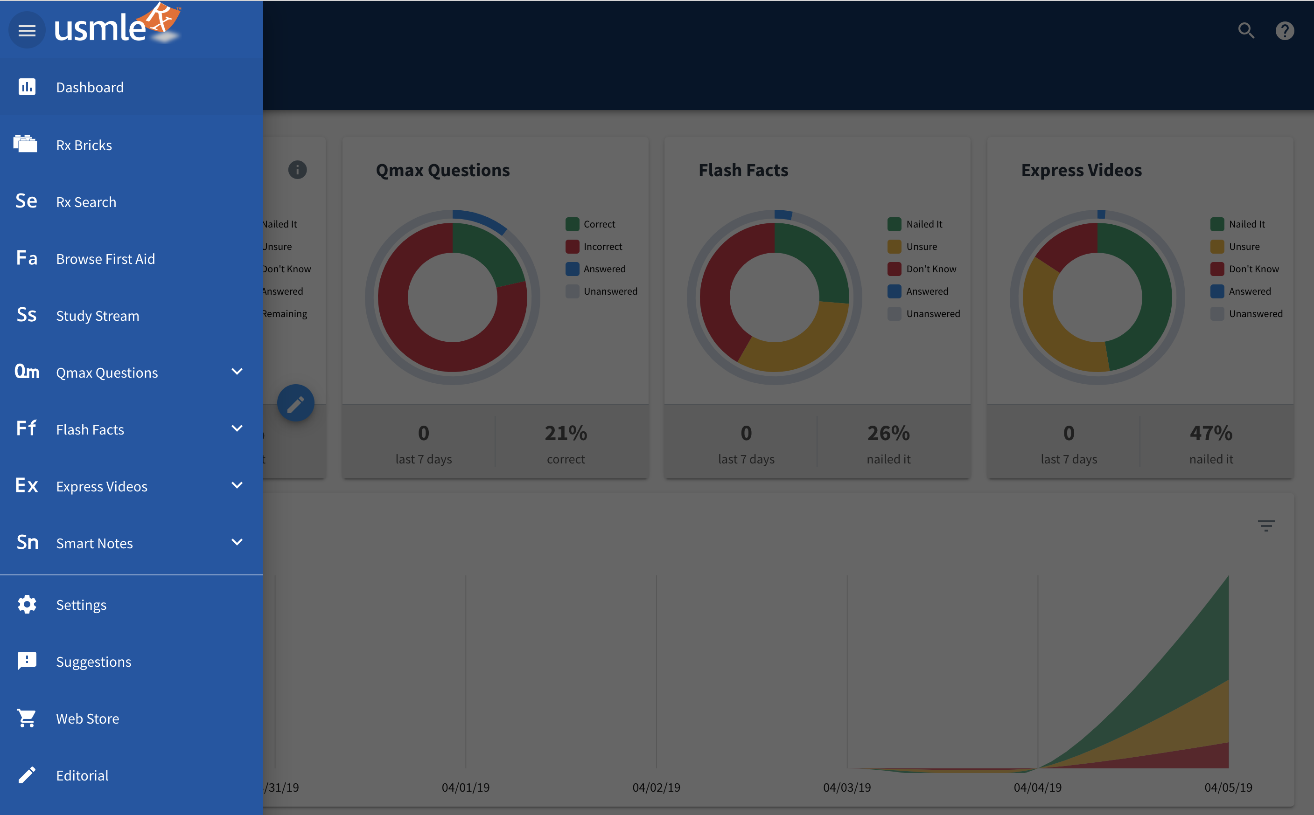Screen dimensions: 1314x815
Task: Visit the Web Store
Action: click(132, 718)
